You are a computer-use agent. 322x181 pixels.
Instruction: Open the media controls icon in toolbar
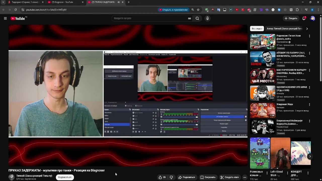[306, 10]
